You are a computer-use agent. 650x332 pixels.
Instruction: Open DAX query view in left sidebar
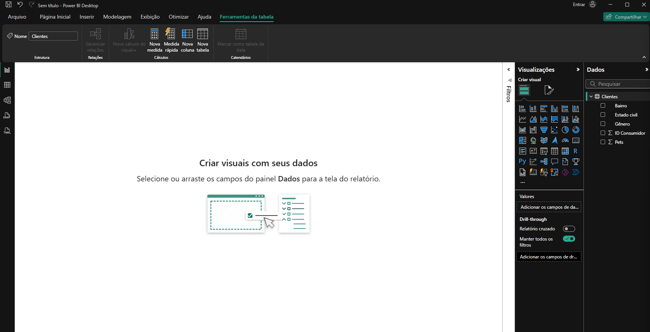tap(7, 115)
